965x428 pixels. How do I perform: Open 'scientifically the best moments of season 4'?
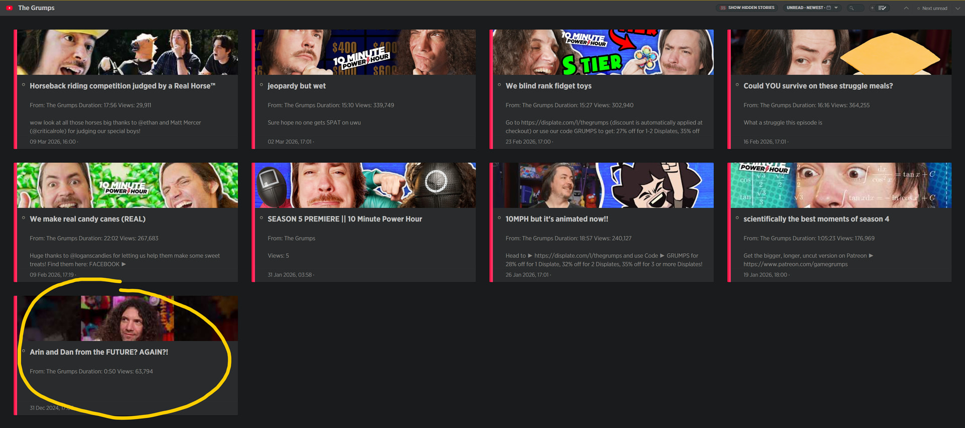(816, 219)
